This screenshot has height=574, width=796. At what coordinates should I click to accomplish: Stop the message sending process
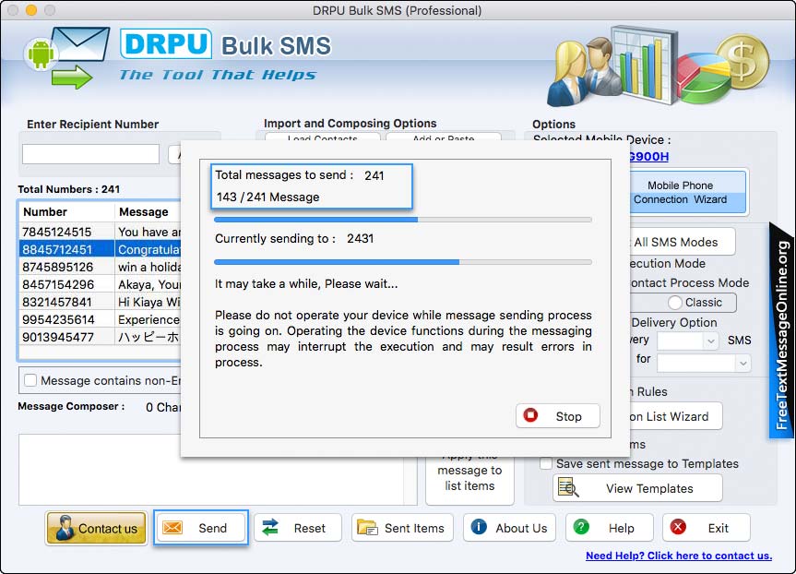[558, 416]
